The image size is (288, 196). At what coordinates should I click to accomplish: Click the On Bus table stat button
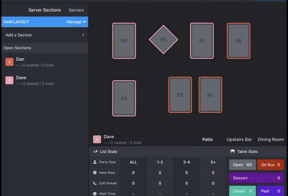[271, 164]
